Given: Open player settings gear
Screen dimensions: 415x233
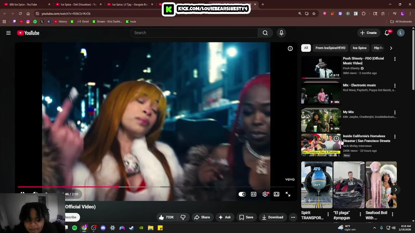Looking at the screenshot, I should 265,194.
